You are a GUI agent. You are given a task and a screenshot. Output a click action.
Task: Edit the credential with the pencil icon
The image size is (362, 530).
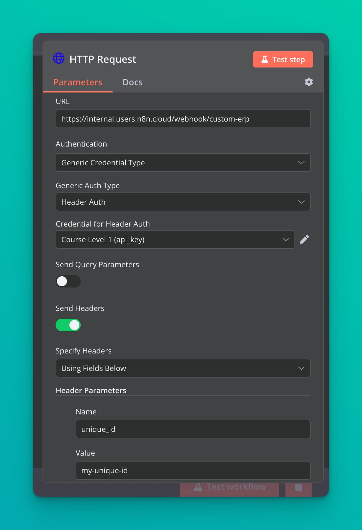(304, 239)
